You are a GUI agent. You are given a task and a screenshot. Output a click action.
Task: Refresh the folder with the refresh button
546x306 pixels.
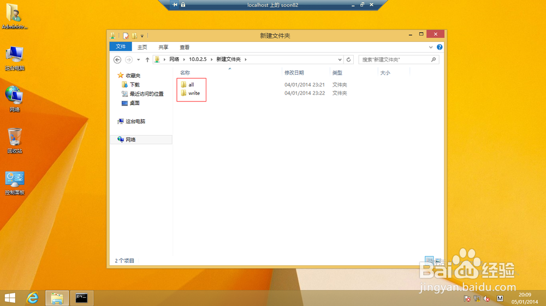348,59
